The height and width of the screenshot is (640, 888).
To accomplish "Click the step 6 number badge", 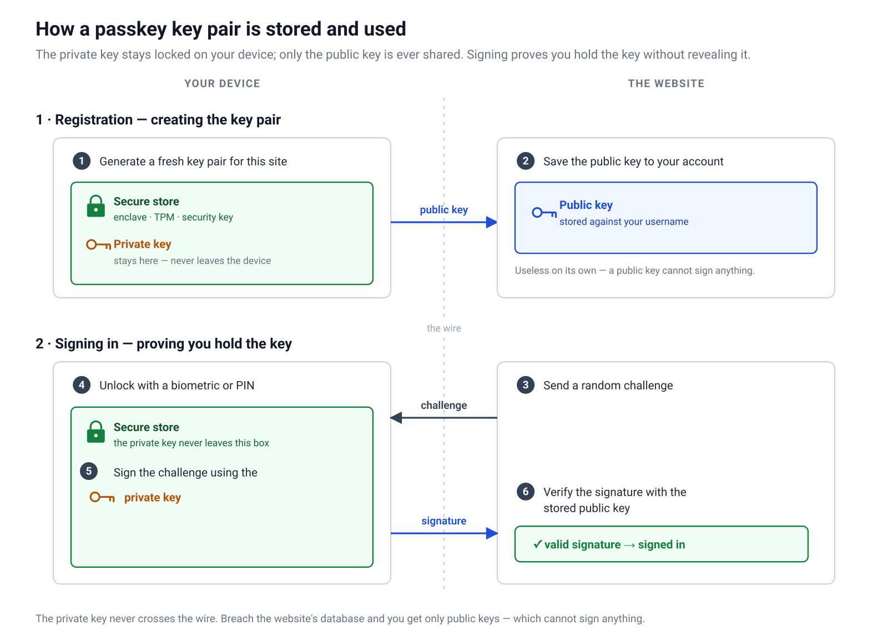I will [x=526, y=492].
